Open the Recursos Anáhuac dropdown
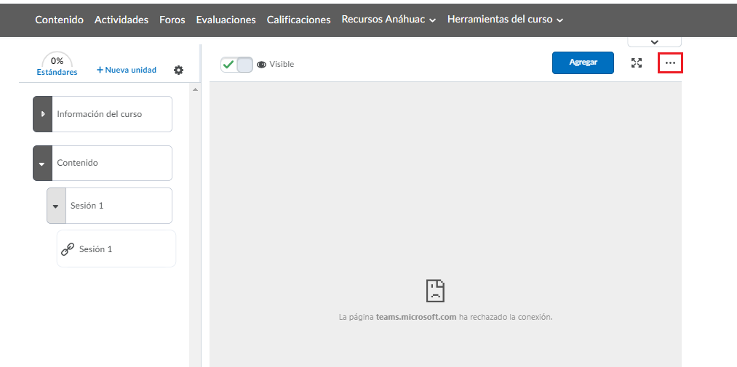 tap(389, 20)
